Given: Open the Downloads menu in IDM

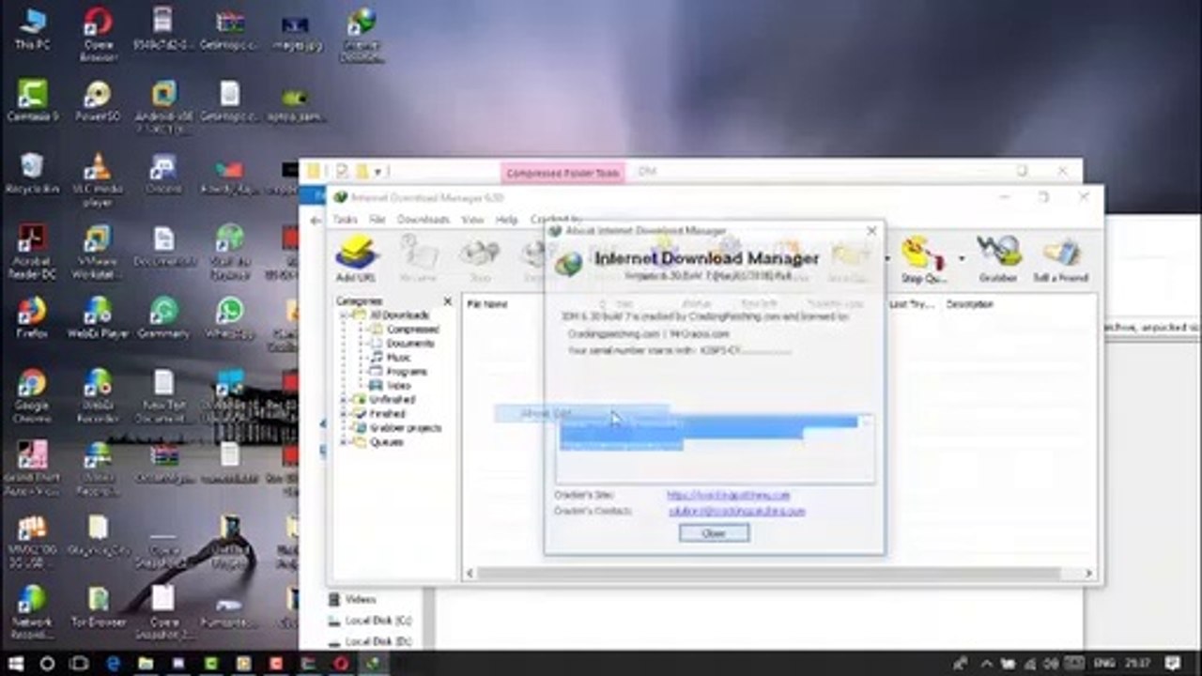Looking at the screenshot, I should pos(423,219).
